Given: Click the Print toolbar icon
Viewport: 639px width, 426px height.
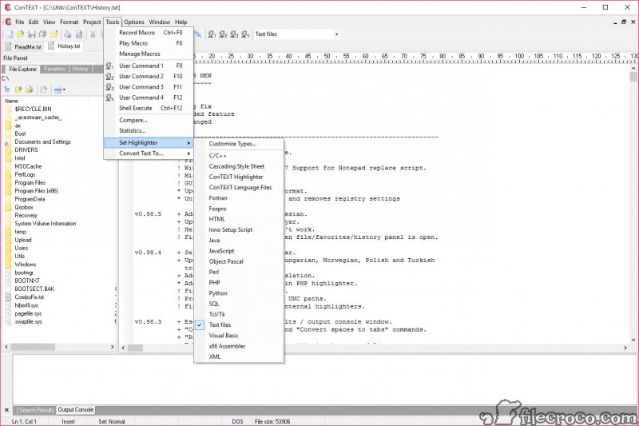Looking at the screenshot, I should (68, 34).
